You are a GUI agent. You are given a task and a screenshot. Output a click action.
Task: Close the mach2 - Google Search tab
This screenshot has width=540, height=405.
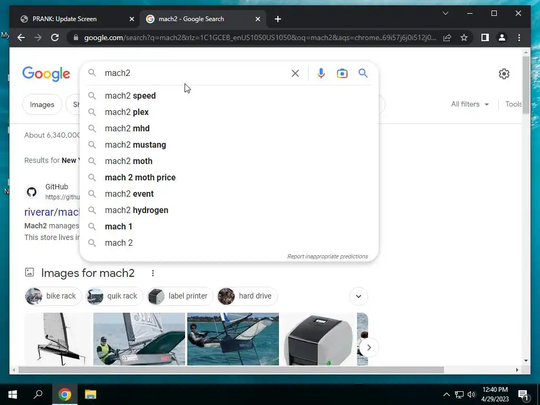point(257,19)
